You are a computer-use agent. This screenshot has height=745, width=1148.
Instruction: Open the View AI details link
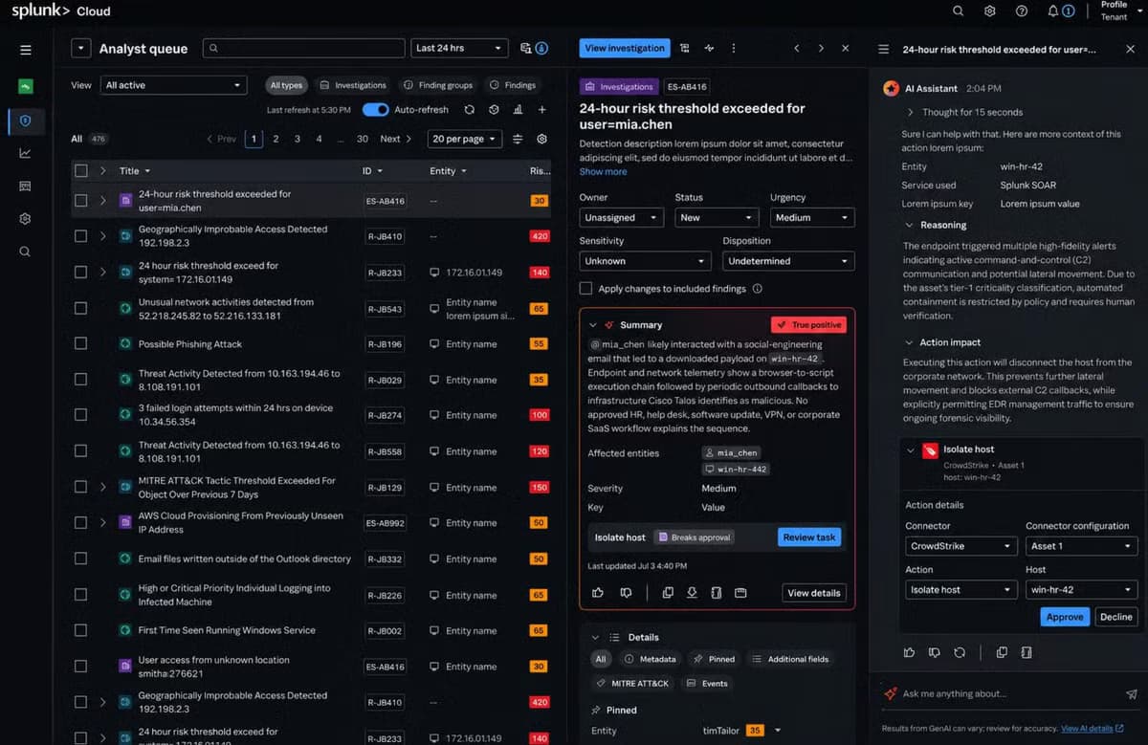[1092, 729]
